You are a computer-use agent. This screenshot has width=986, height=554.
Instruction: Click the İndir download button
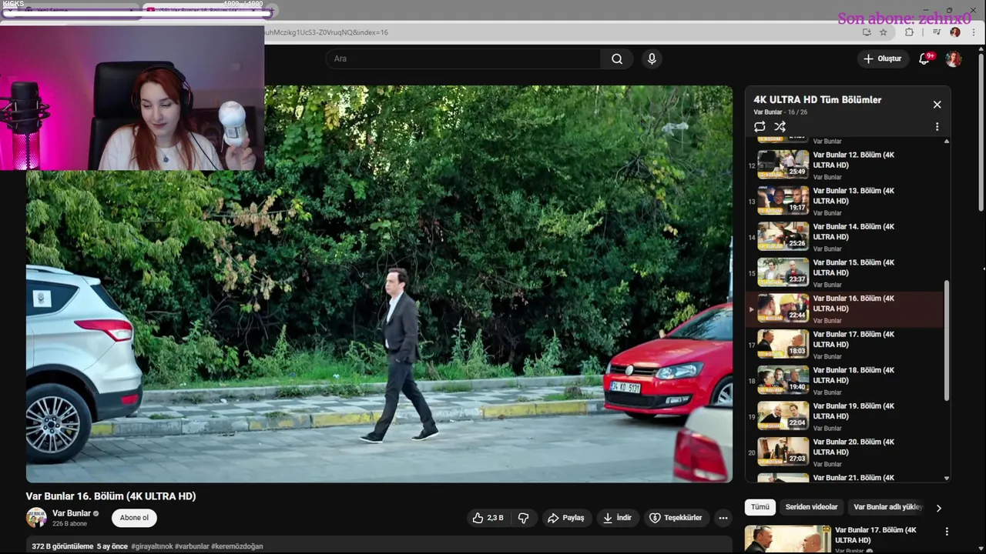[x=616, y=518]
